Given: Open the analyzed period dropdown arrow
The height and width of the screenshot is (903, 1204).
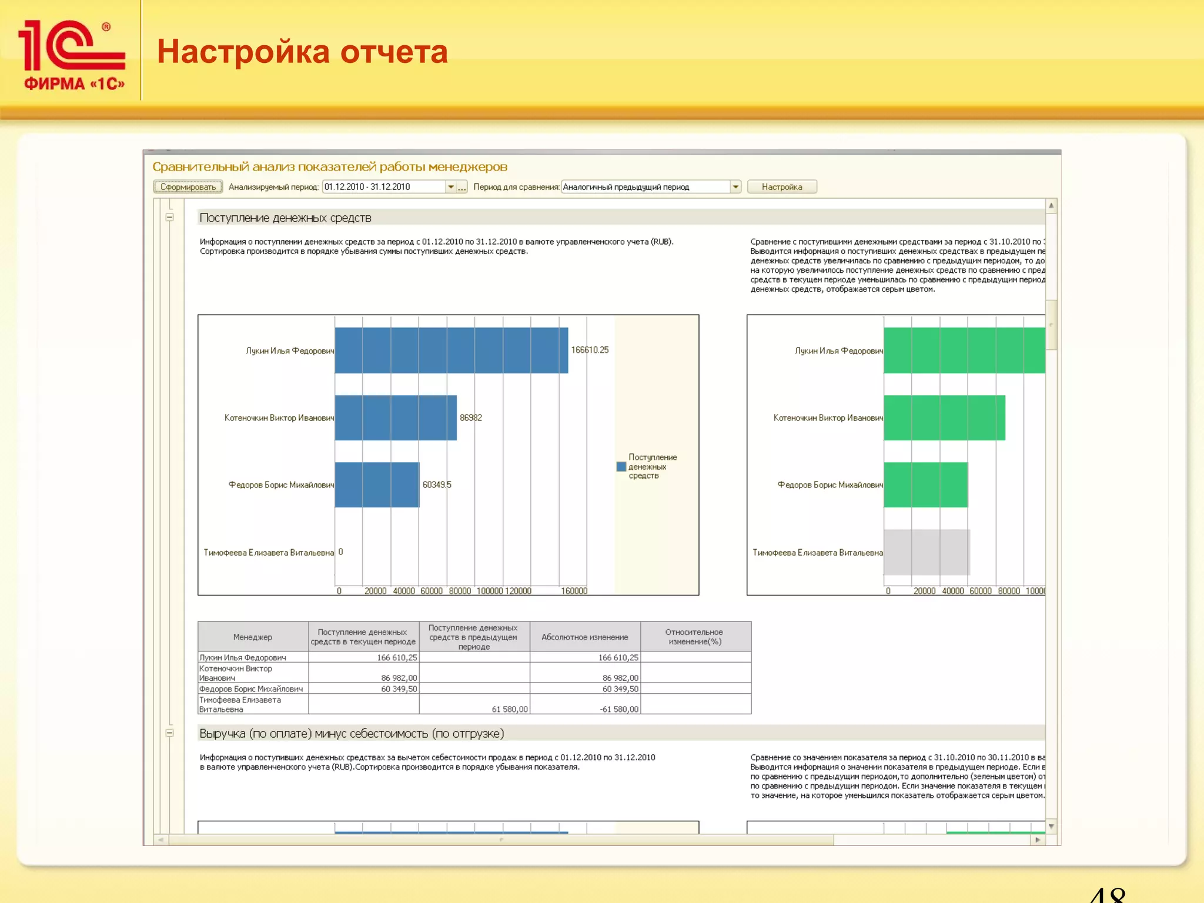Looking at the screenshot, I should (450, 187).
